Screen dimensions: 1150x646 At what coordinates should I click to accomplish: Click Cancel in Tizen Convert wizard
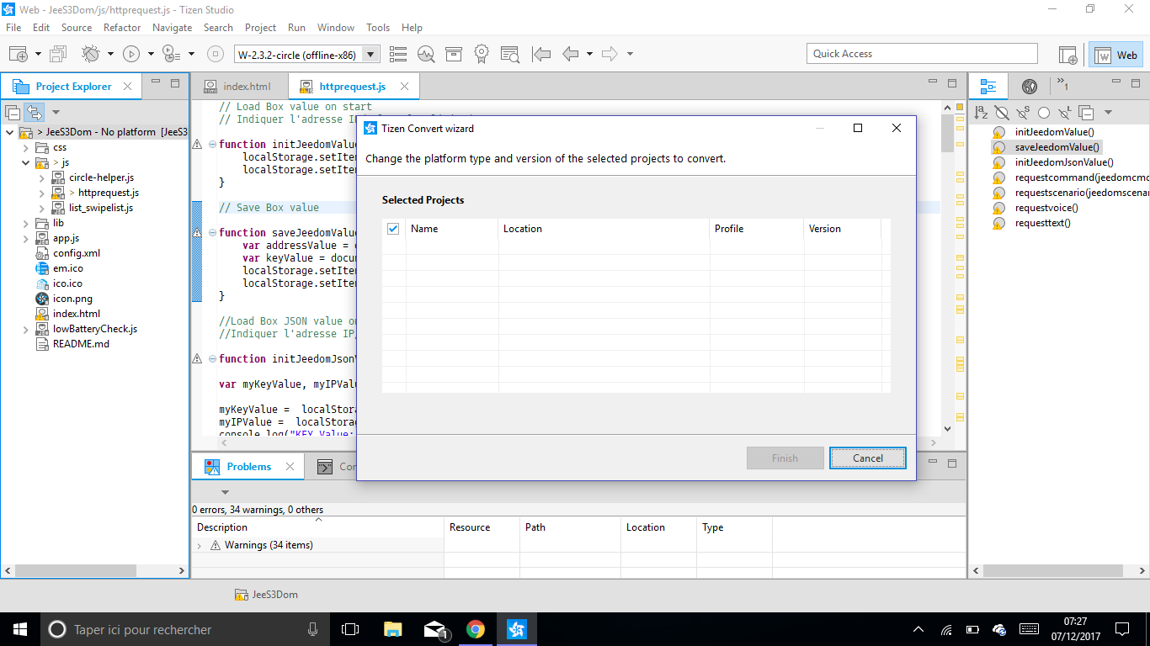coord(868,458)
